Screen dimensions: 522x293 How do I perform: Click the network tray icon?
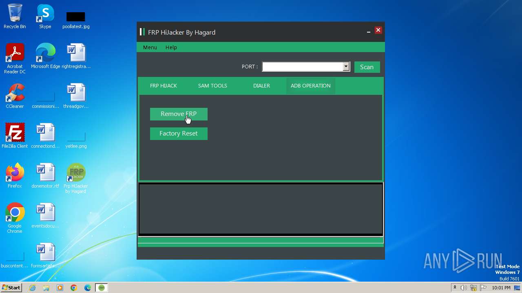click(473, 288)
